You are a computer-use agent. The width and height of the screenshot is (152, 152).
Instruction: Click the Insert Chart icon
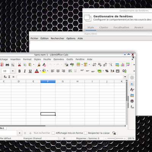122,65
